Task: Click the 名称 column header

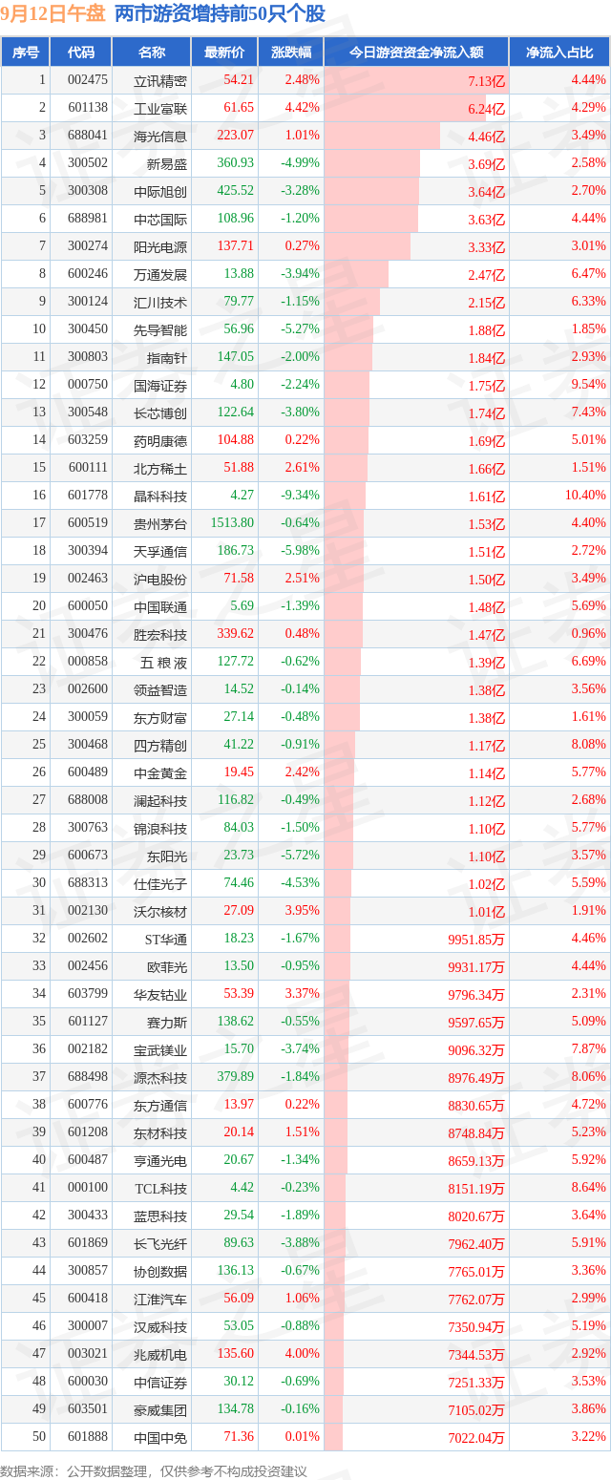Action: (152, 53)
